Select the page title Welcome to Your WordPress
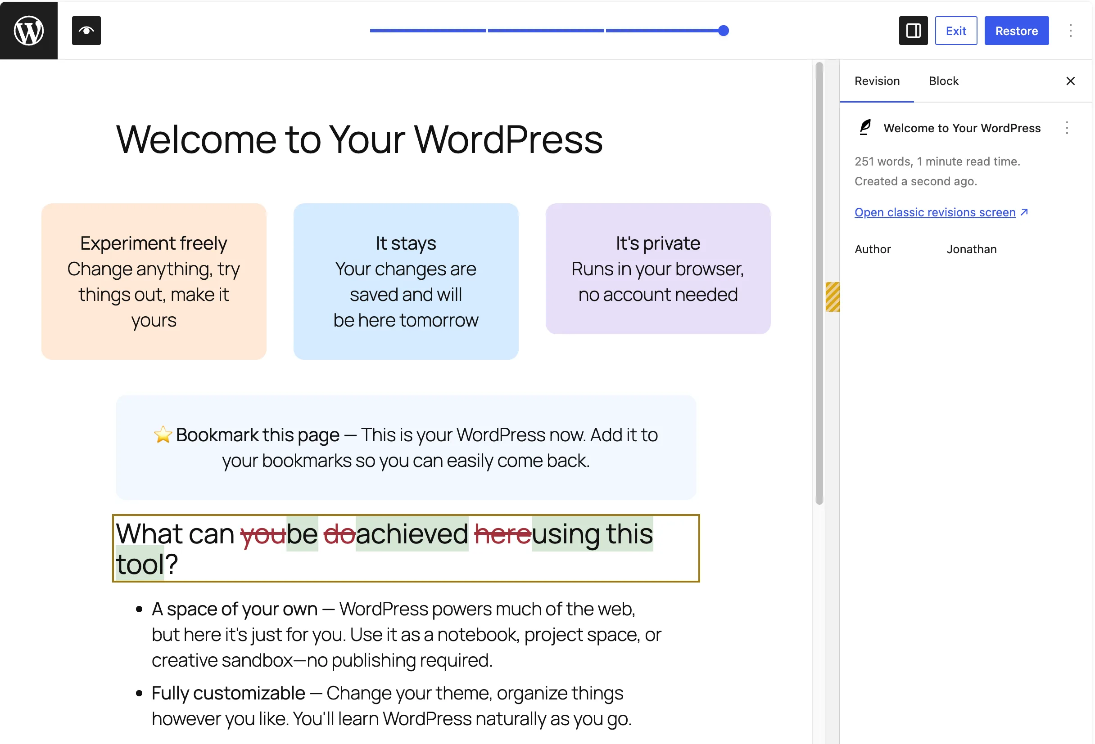This screenshot has width=1095, height=744. tap(359, 139)
